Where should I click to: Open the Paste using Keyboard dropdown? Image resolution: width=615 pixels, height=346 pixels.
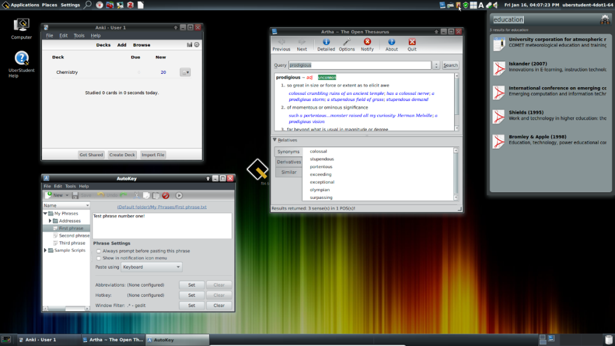tap(152, 267)
